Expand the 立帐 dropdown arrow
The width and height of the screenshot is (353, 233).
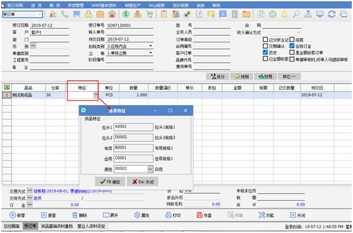click(x=151, y=53)
